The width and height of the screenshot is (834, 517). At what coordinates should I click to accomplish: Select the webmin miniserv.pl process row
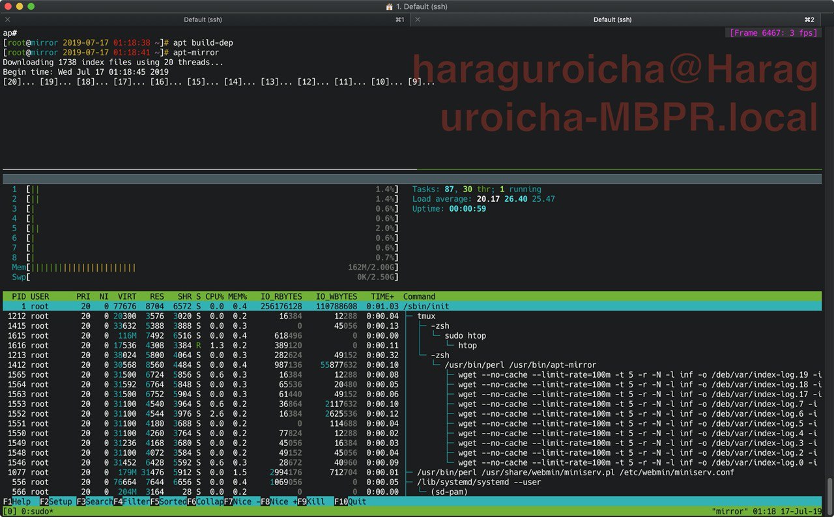click(x=412, y=472)
